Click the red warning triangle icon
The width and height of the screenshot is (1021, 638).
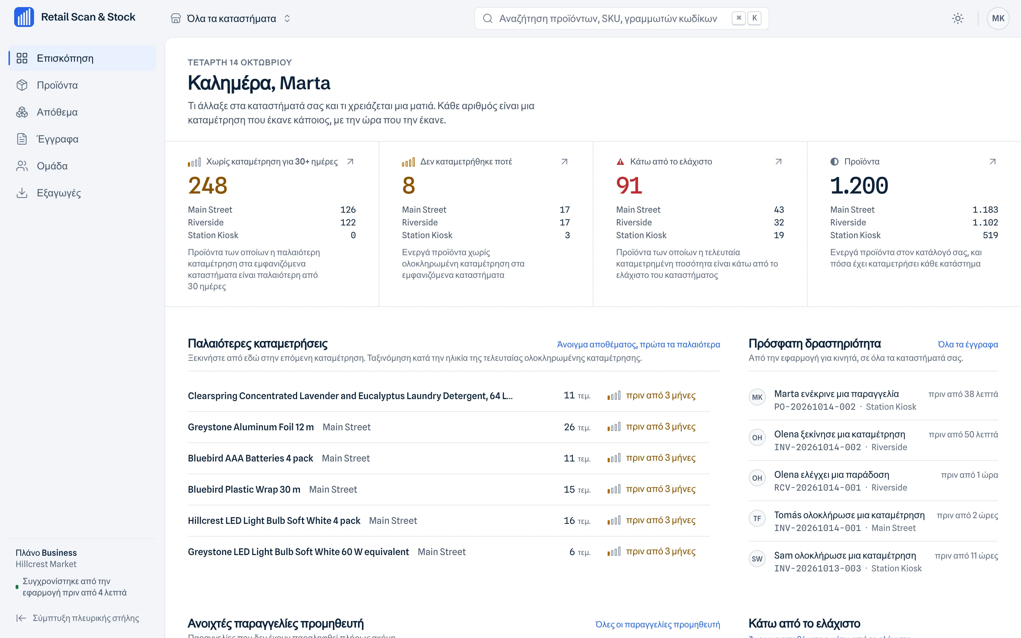tap(620, 162)
